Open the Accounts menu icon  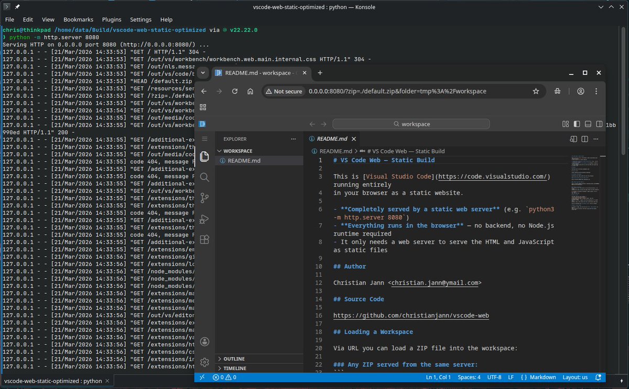click(x=204, y=341)
